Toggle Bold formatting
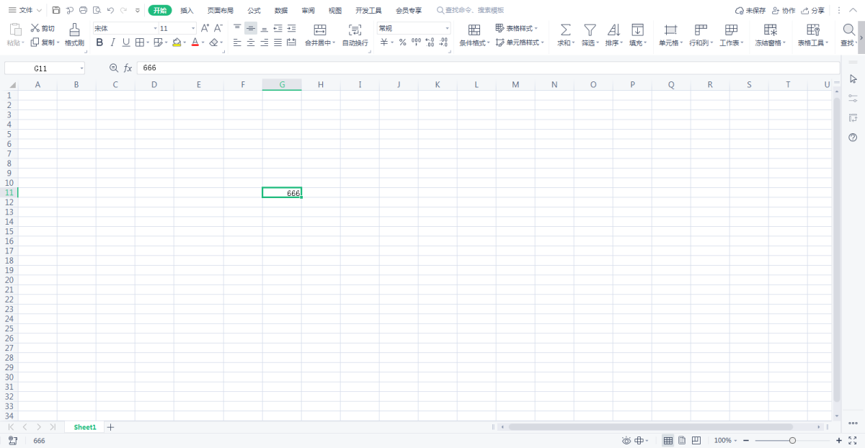The width and height of the screenshot is (865, 448). (x=99, y=42)
